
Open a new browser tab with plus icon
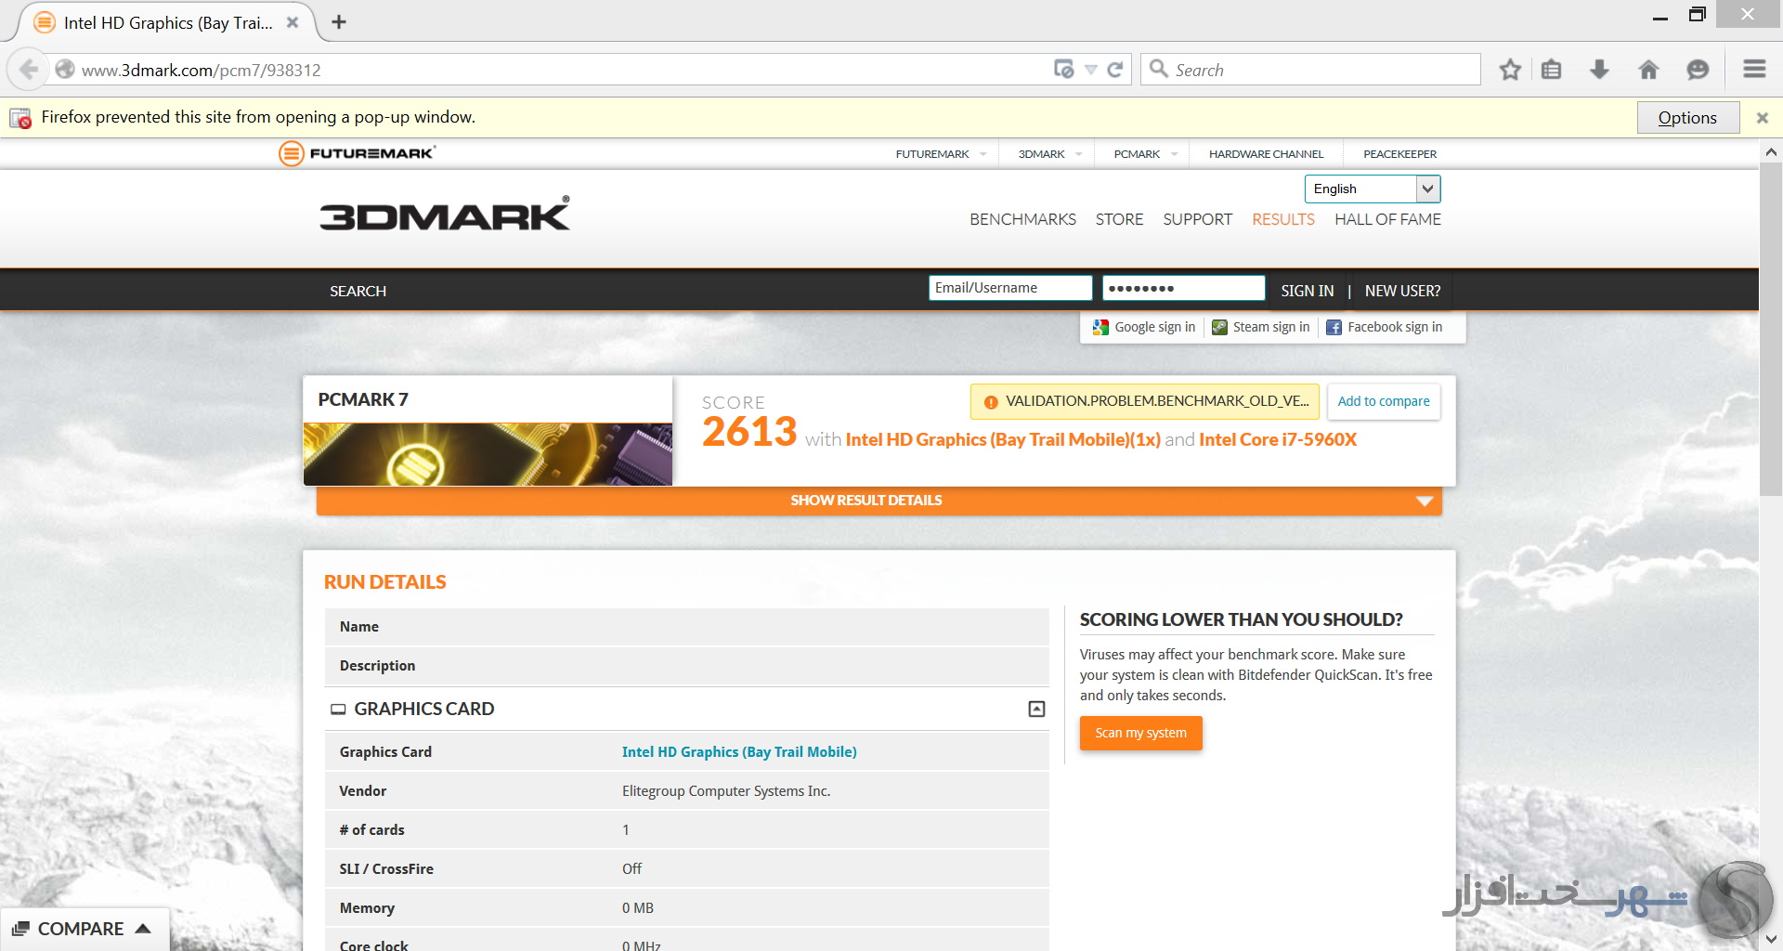point(339,22)
